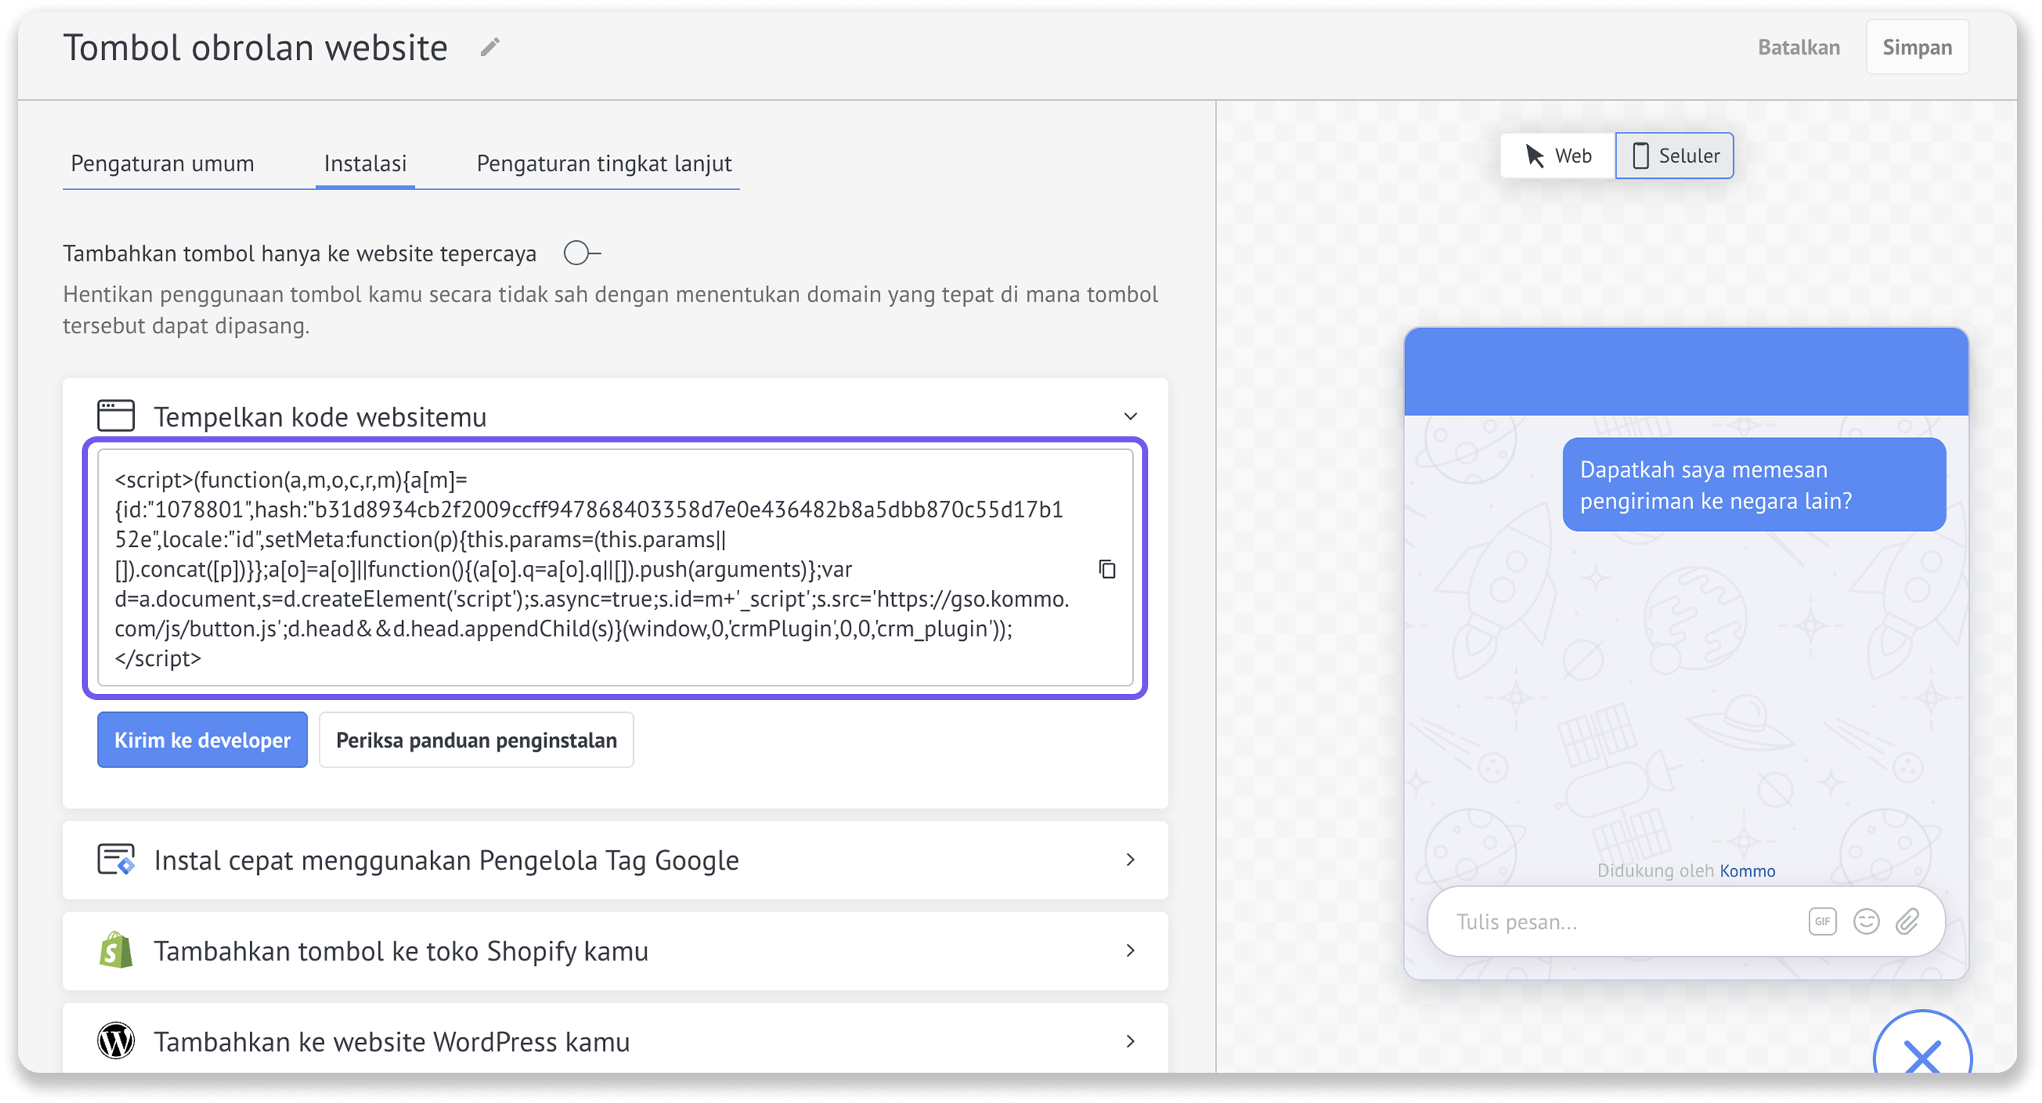This screenshot has width=2042, height=1103.
Task: Switch the preview to Web mode
Action: (1558, 156)
